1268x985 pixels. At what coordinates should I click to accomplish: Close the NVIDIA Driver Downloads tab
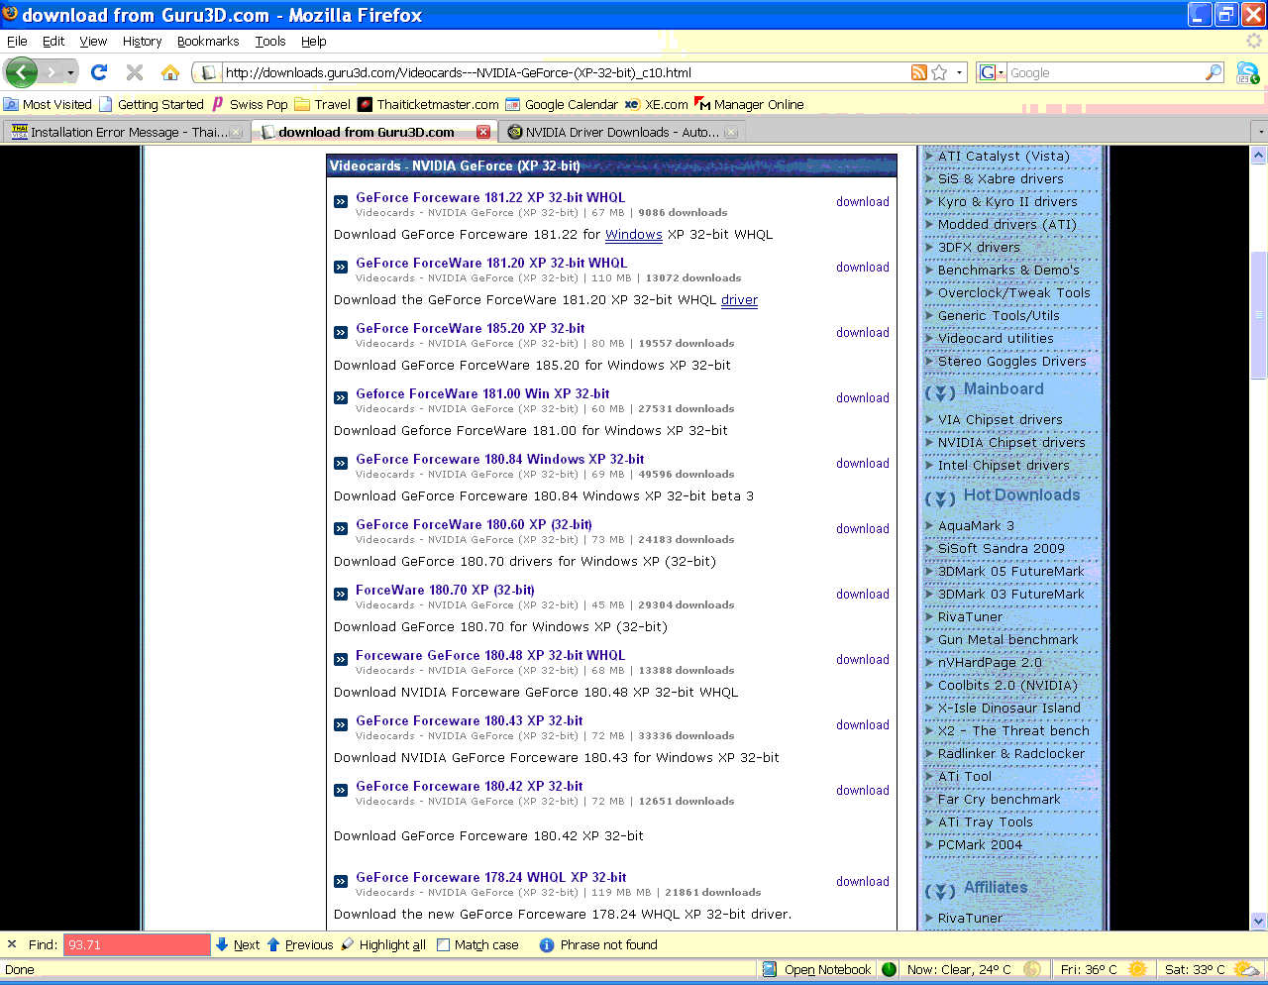tap(731, 132)
